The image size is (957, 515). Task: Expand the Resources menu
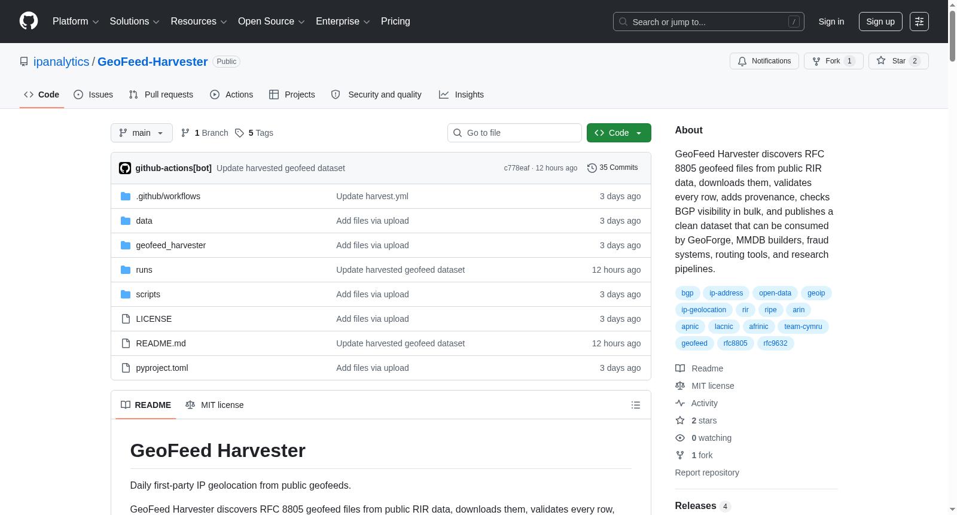click(x=199, y=22)
